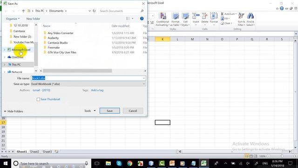This screenshot has height=168, width=298.
Task: Change the view layout icon
Action: click(x=128, y=19)
